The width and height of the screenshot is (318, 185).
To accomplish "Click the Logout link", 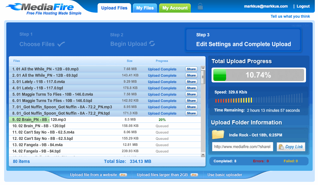I will (303, 6).
